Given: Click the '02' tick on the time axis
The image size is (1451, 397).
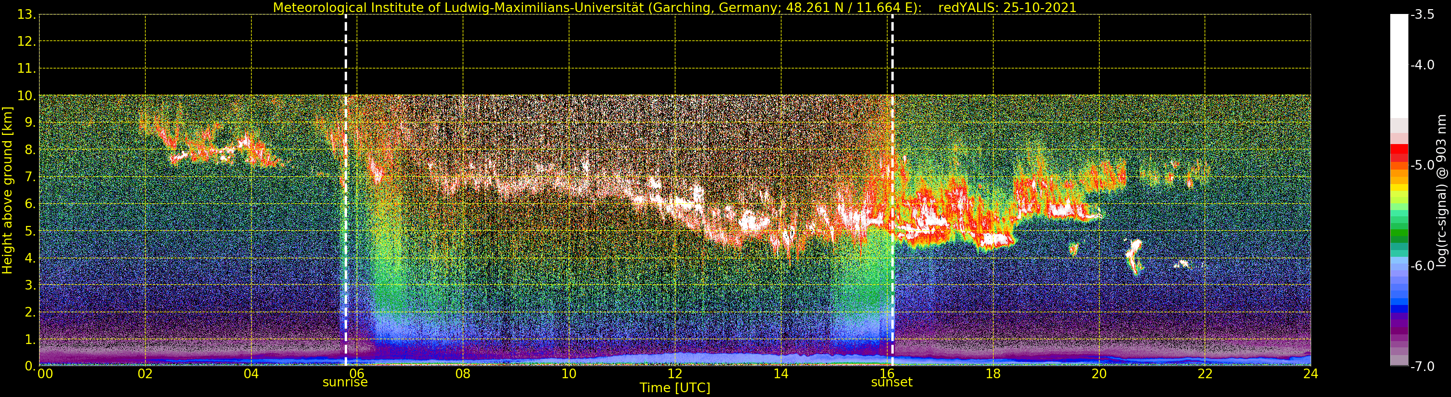Looking at the screenshot, I should (145, 374).
